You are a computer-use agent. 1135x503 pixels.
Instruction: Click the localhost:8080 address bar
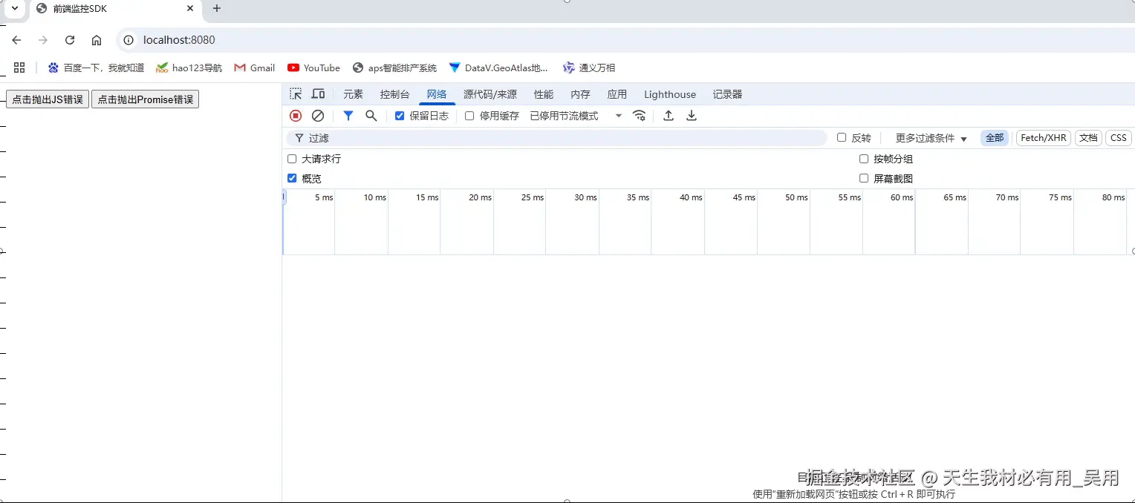point(624,40)
